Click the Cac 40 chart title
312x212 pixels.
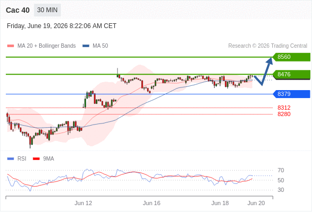pyautogui.click(x=17, y=10)
